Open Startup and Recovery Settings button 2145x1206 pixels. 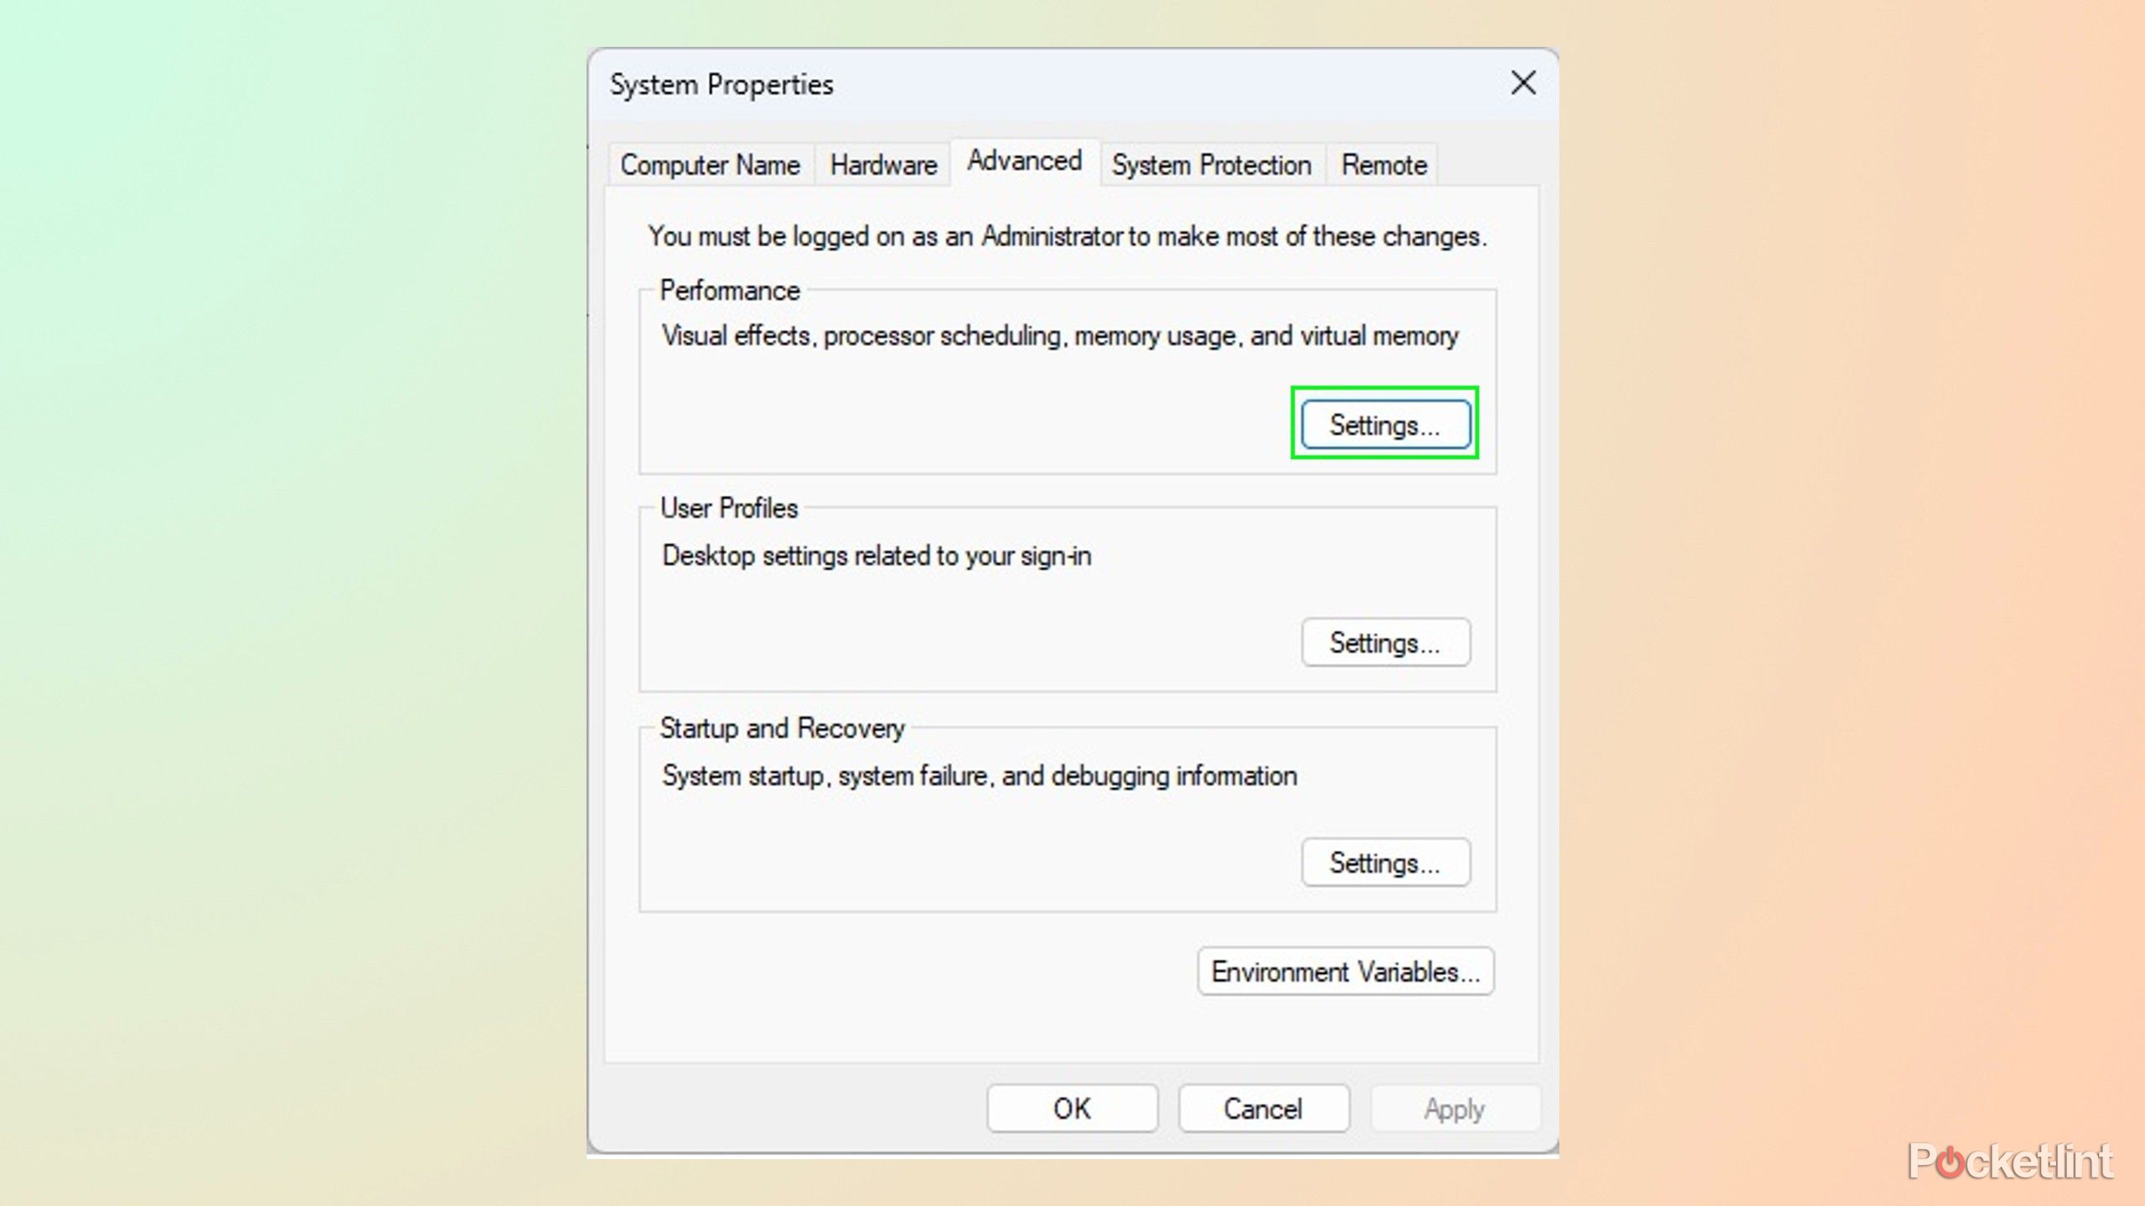pos(1385,863)
